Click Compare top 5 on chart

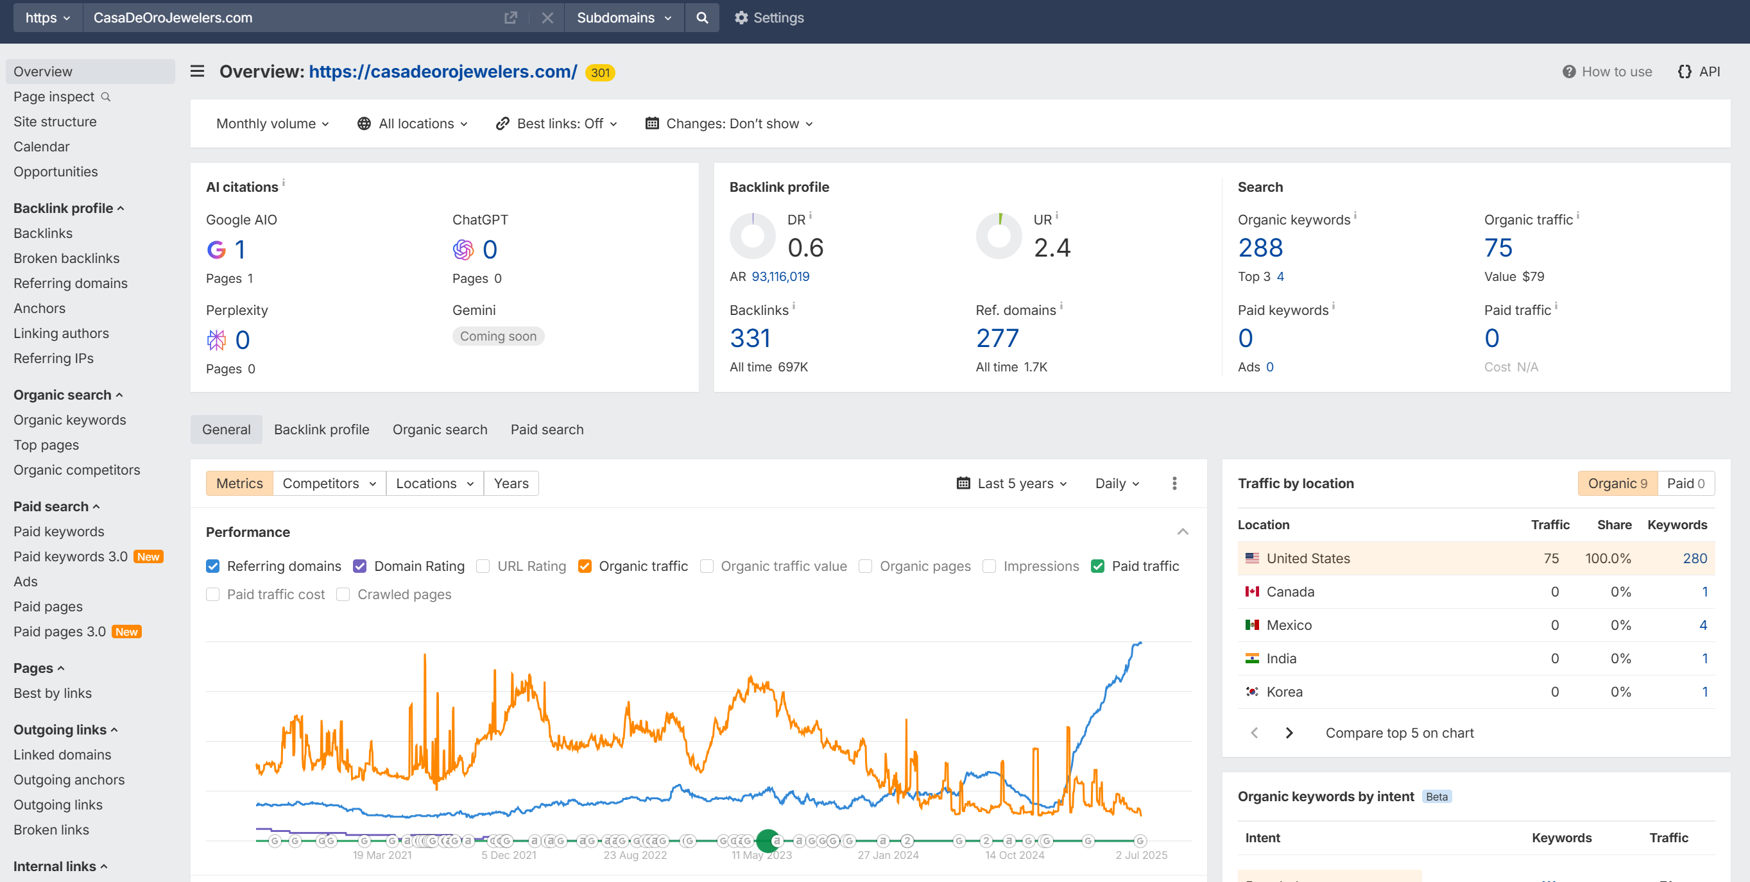point(1400,733)
